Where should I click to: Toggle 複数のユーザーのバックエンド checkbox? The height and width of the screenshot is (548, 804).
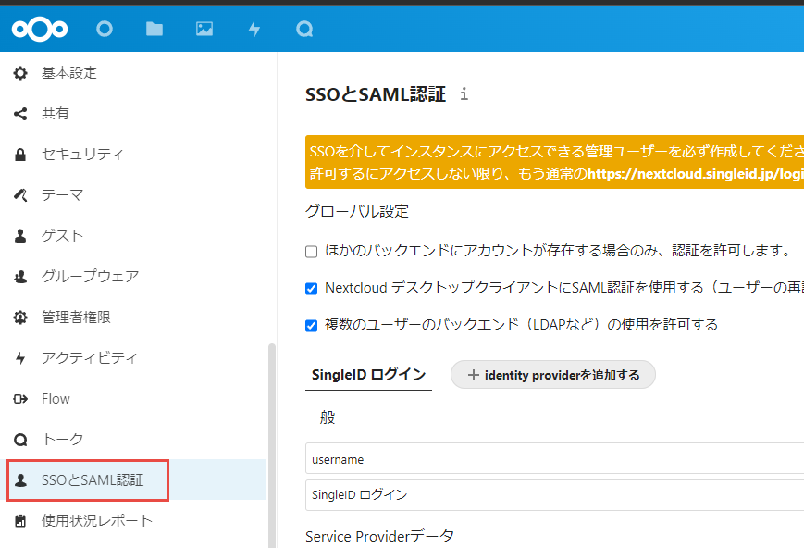coord(312,325)
